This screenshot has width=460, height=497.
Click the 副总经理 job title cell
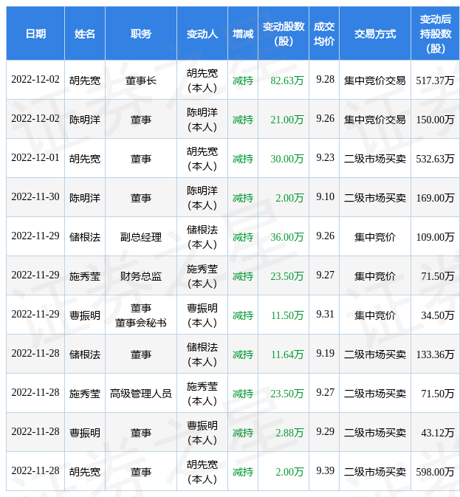click(x=141, y=237)
